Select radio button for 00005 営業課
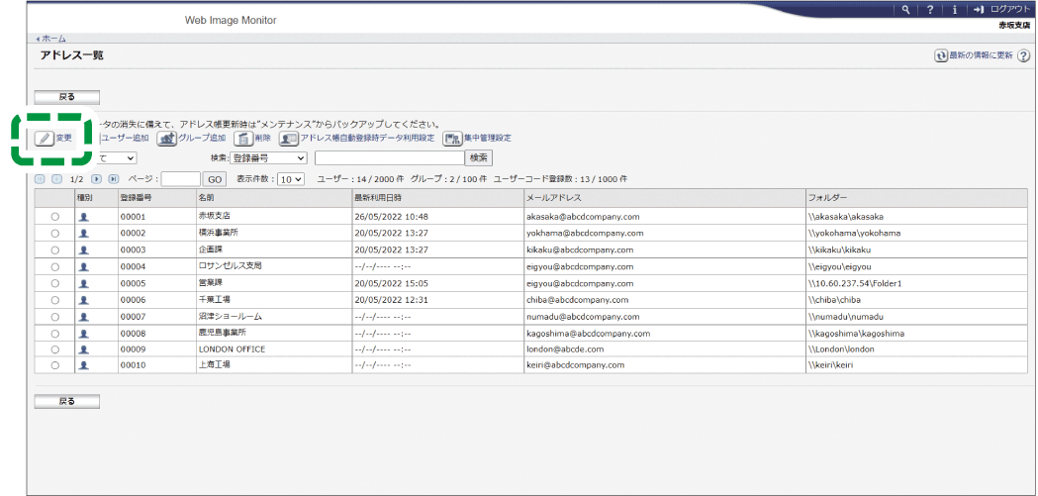Viewport: 1038px width, 496px height. click(55, 283)
